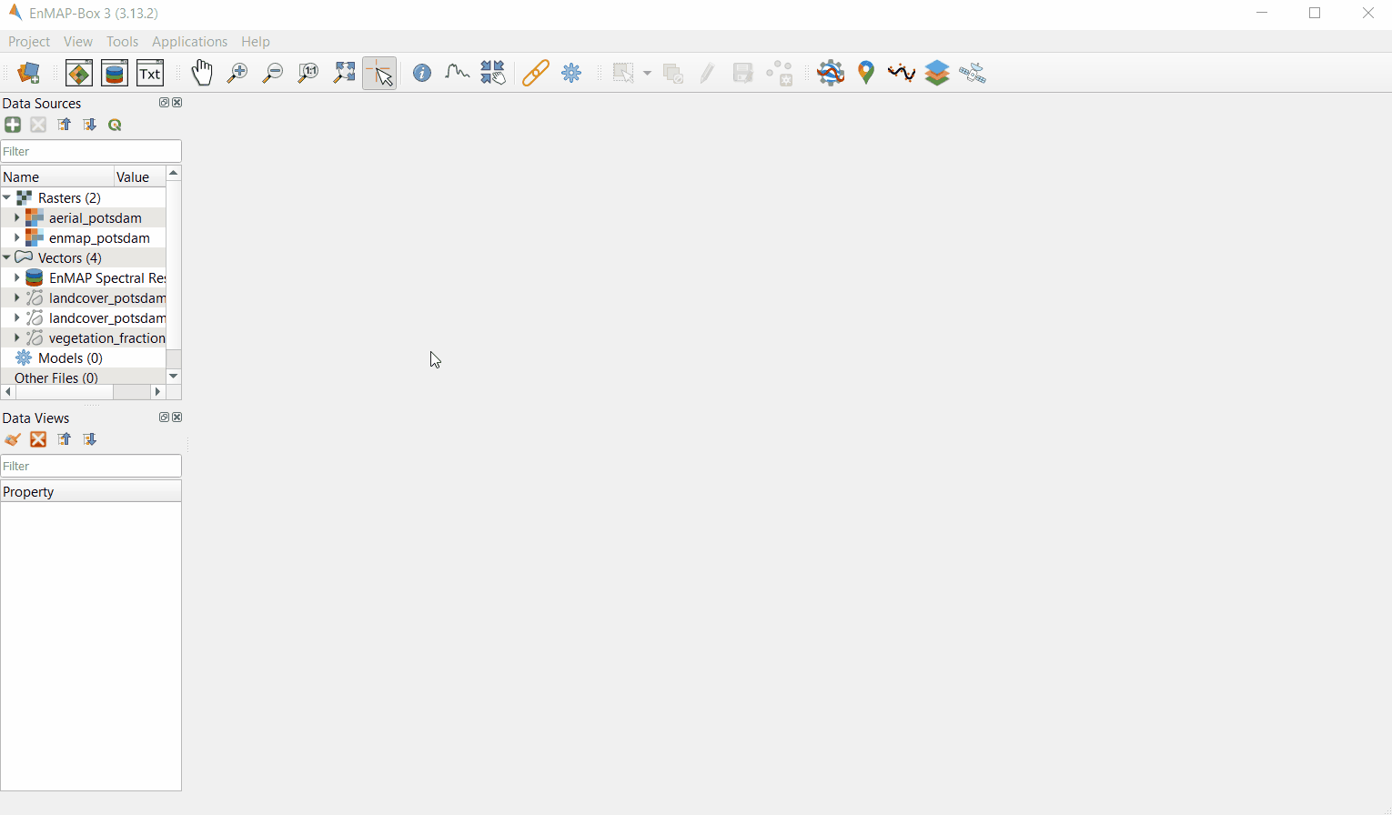Click the Add data source toolbar icon
Image resolution: width=1392 pixels, height=815 pixels.
click(x=29, y=73)
